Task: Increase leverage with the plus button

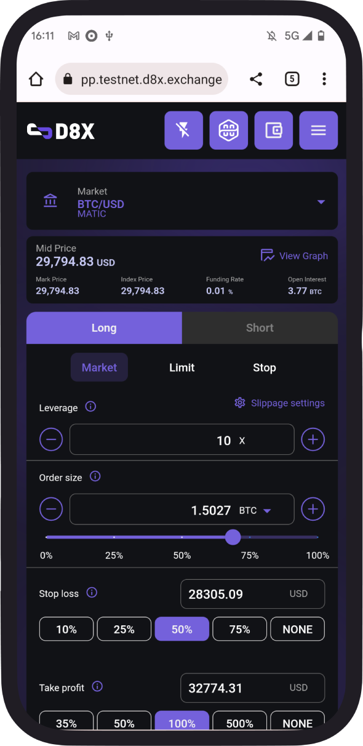Action: click(x=313, y=439)
